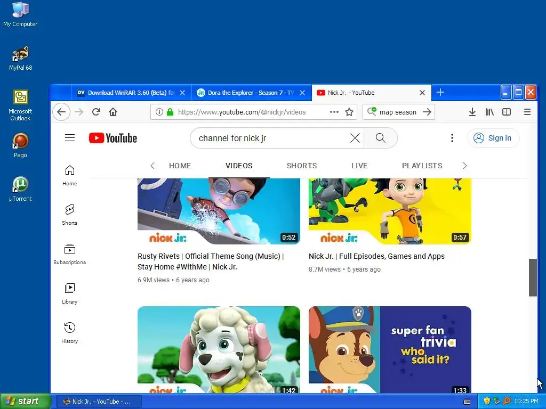Screen dimensions: 546x409
Task: Open page actions three-dot menu in address bar
Action: [x=334, y=112]
